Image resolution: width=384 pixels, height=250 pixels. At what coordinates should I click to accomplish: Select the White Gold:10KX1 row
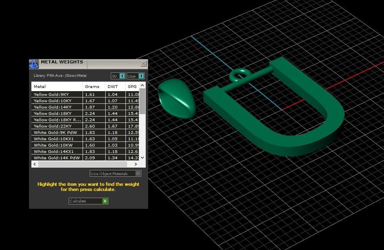(85, 139)
